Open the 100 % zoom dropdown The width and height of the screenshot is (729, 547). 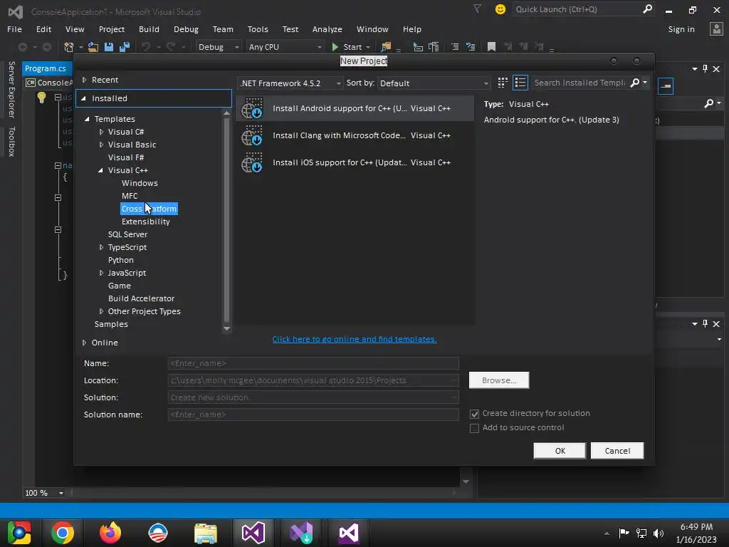pos(61,493)
